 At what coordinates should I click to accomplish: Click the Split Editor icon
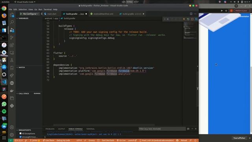[x=191, y=14]
